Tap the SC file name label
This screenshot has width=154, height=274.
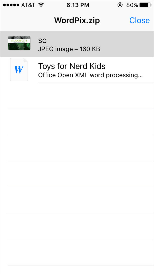[42, 41]
